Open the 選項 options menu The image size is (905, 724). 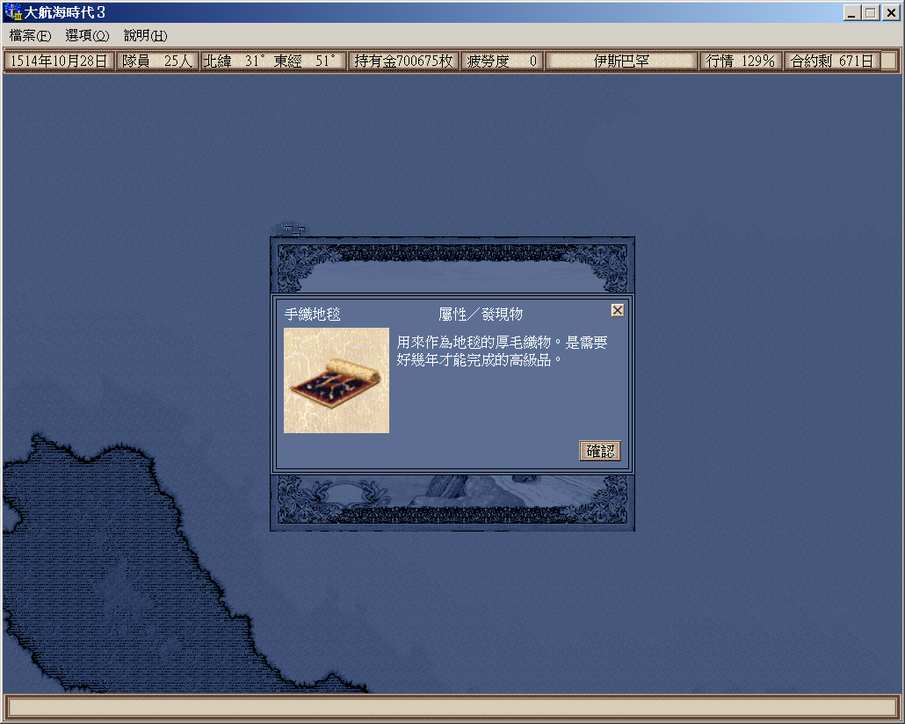[87, 36]
